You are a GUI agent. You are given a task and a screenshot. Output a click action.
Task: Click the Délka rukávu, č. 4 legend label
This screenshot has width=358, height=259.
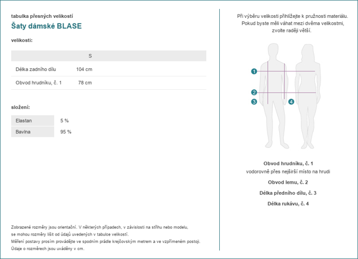[x=288, y=204]
